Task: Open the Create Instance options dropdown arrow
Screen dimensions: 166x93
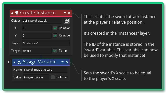Action: 65,13
